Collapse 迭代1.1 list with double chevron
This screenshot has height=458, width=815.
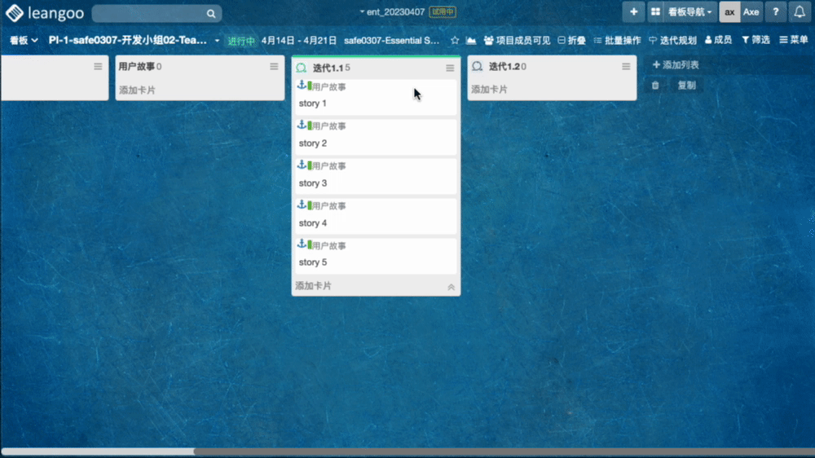coord(451,287)
